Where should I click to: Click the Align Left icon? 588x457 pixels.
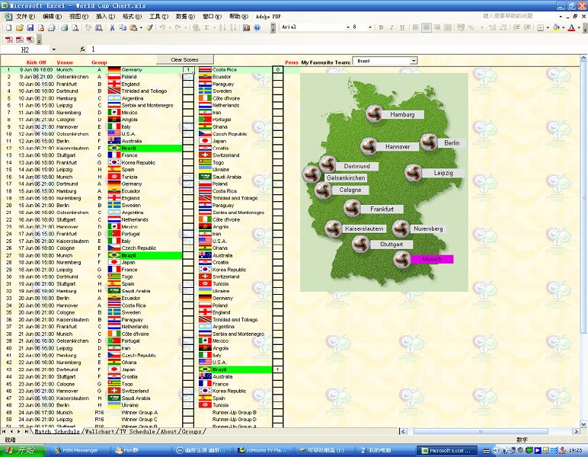pos(416,27)
